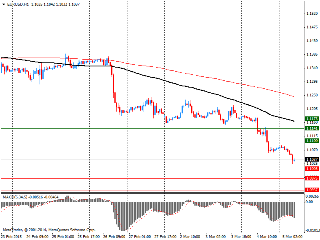Click the 3 Mar 02:00 time label
Viewport: 320px width, 240px height.
tap(216, 236)
